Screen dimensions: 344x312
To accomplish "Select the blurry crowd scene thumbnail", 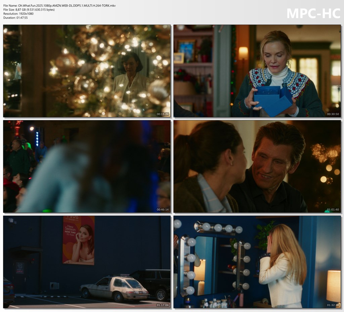I will (87, 166).
